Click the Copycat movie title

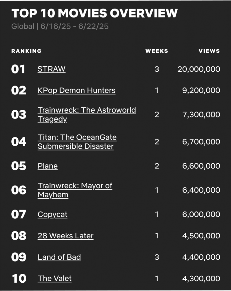pyautogui.click(x=52, y=215)
